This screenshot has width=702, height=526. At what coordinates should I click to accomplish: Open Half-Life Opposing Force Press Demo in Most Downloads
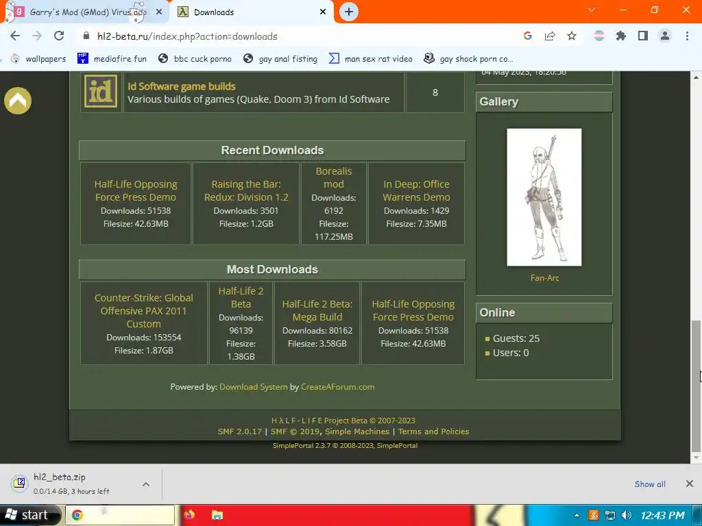click(413, 310)
